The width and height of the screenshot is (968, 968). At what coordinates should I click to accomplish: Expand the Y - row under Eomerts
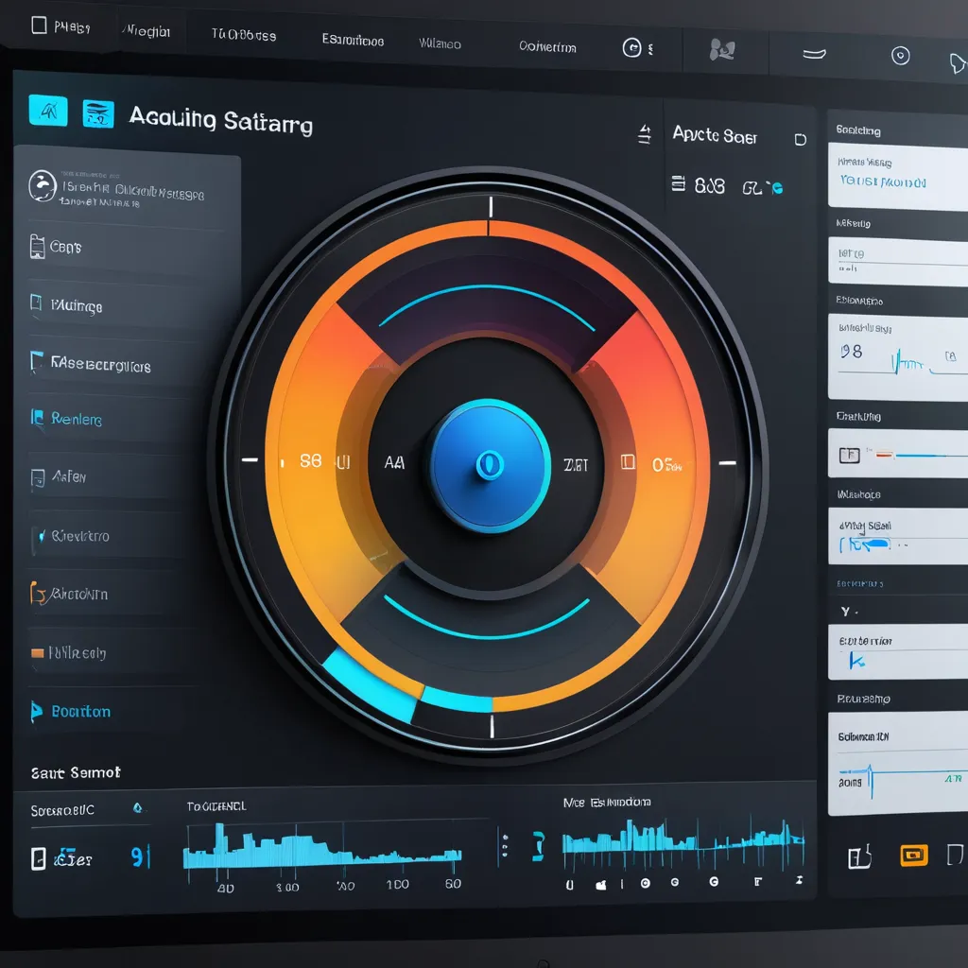[x=898, y=612]
